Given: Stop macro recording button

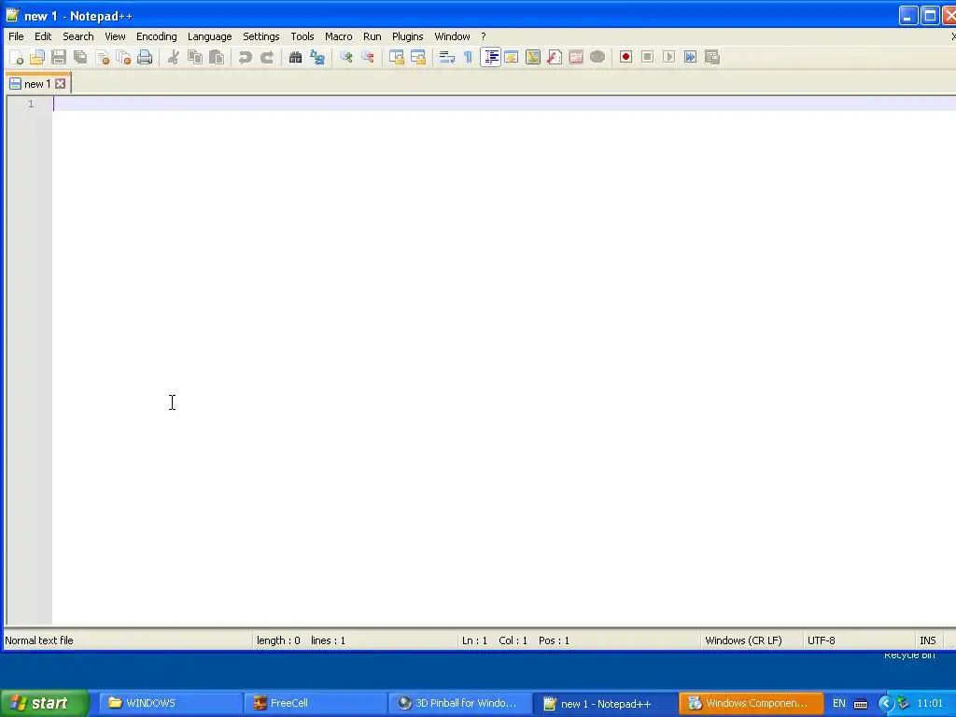Looking at the screenshot, I should point(648,57).
